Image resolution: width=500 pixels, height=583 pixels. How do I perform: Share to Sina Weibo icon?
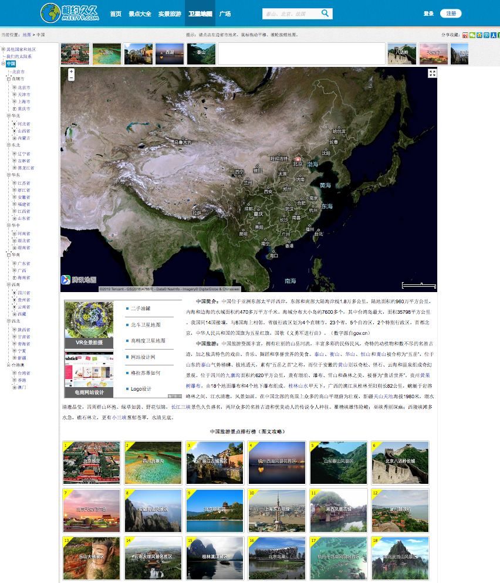point(465,35)
